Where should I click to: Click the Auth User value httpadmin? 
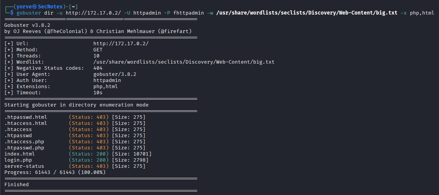pos(107,80)
